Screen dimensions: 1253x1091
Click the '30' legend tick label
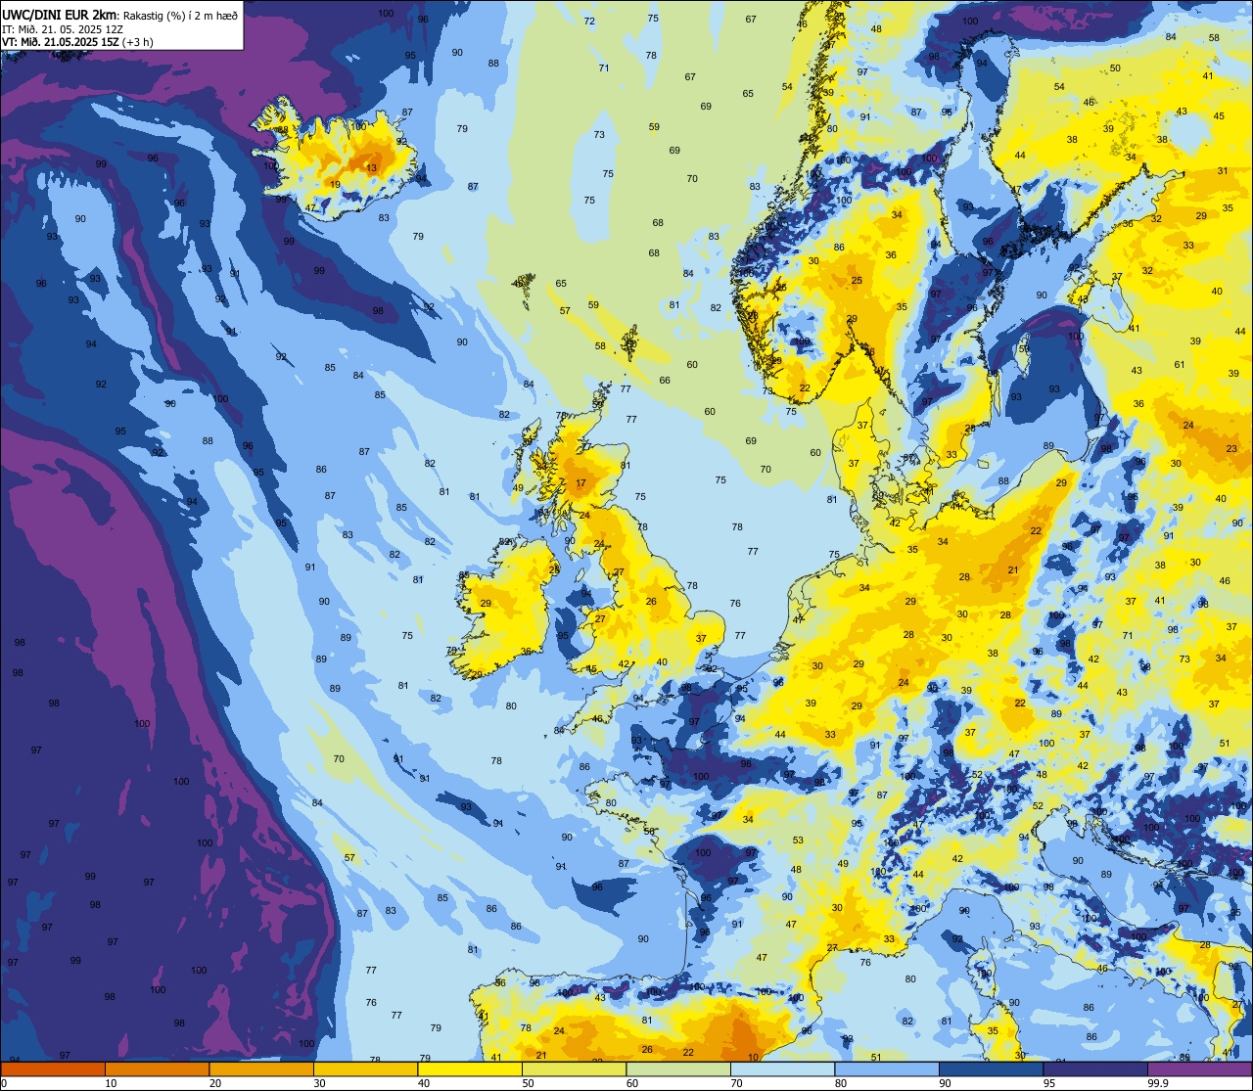click(319, 1083)
